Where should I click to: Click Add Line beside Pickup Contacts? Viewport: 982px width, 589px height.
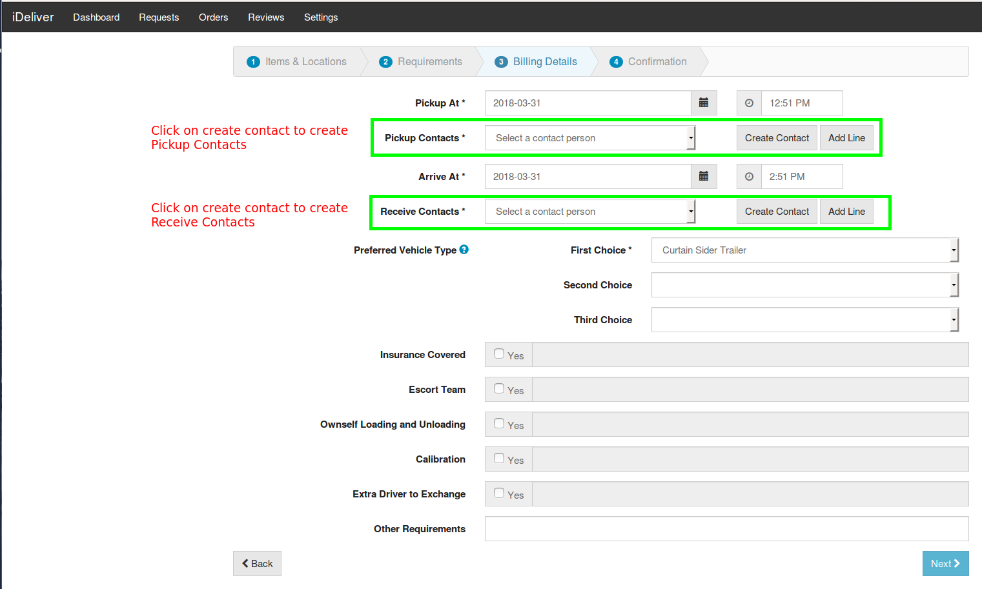(x=846, y=137)
